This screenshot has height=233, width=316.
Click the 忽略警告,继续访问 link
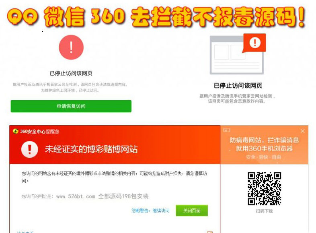click(150, 210)
